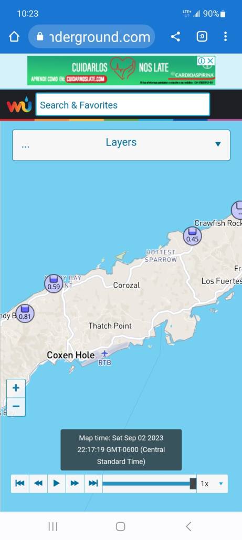Screen dimensions: 242x540
Task: Open the 1x playback speed dropdown
Action: pyautogui.click(x=212, y=484)
